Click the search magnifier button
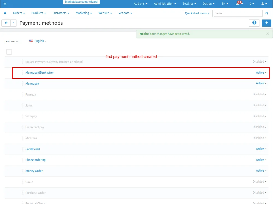The image size is (273, 204). click(x=267, y=13)
